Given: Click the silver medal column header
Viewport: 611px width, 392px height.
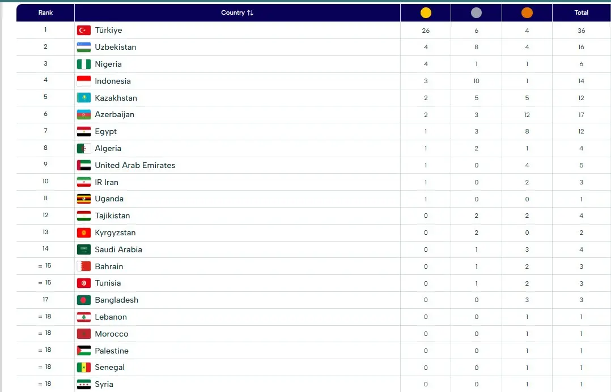Looking at the screenshot, I should (476, 12).
